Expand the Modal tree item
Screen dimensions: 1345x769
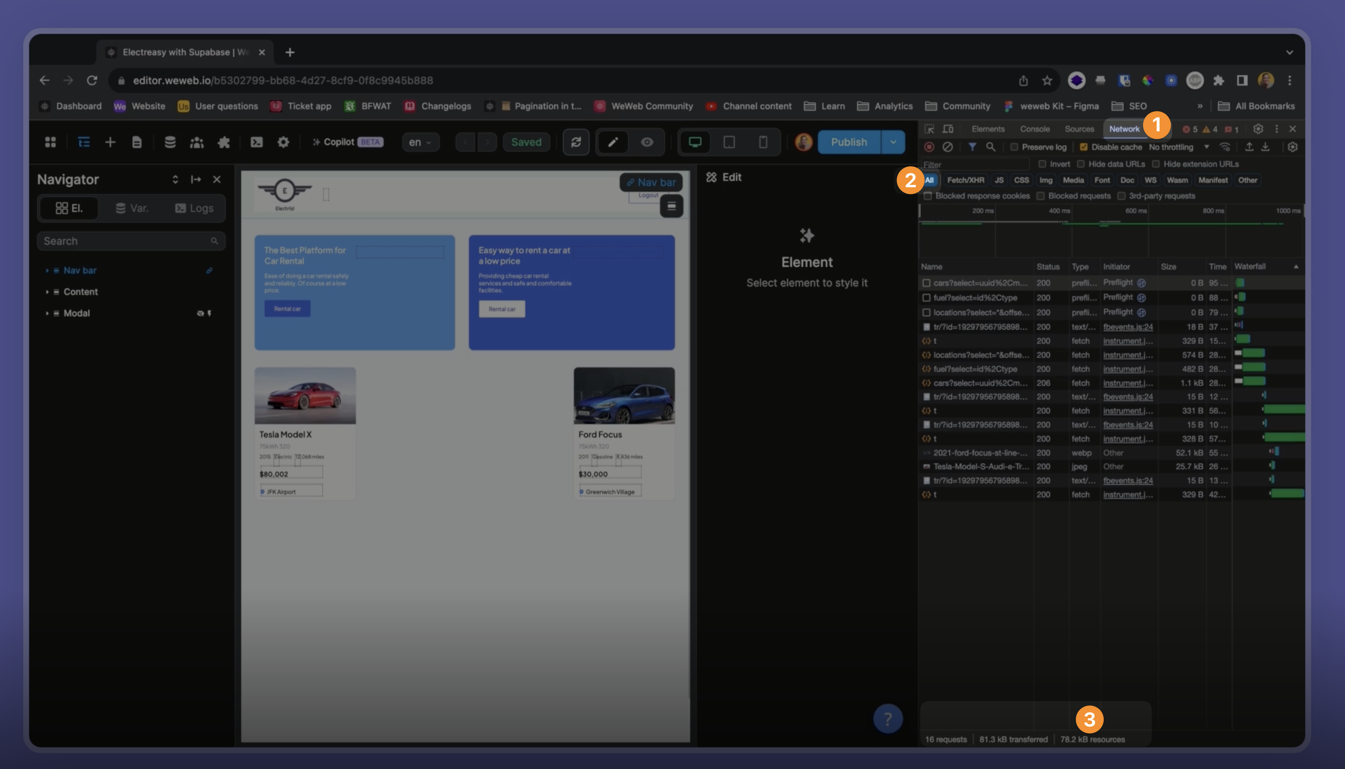point(47,312)
